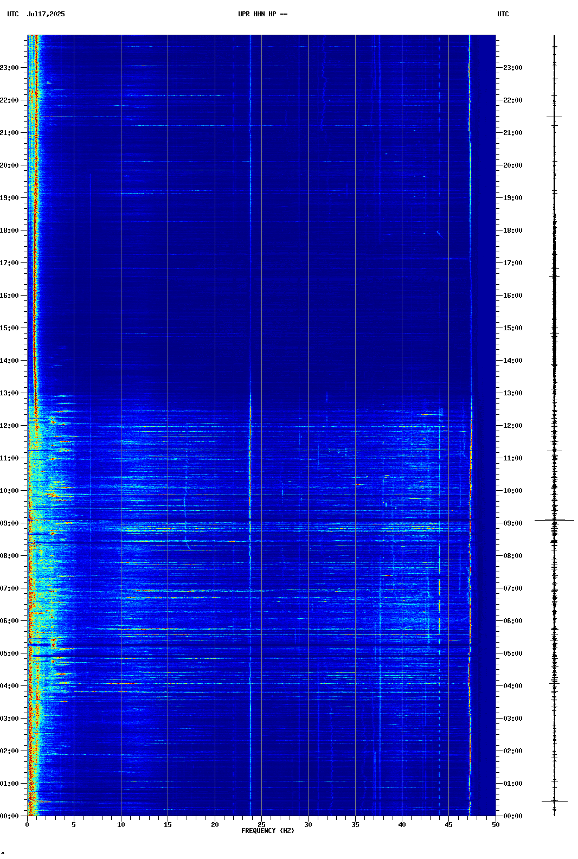The image size is (578, 859).
Task: Select the 20:00 label on the right time axis
Action: (x=513, y=165)
